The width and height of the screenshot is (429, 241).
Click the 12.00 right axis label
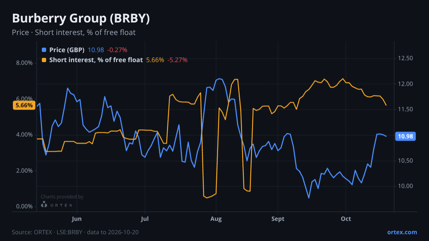405,84
